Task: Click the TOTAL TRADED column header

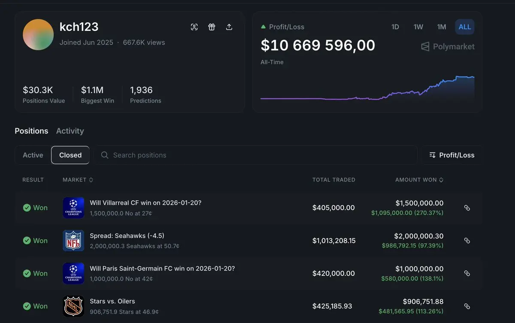Action: tap(334, 180)
